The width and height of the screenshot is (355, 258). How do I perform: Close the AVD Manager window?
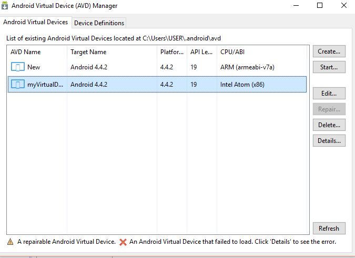(344, 5)
